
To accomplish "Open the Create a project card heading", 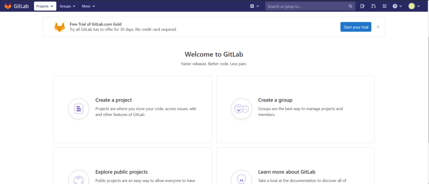I will (114, 100).
